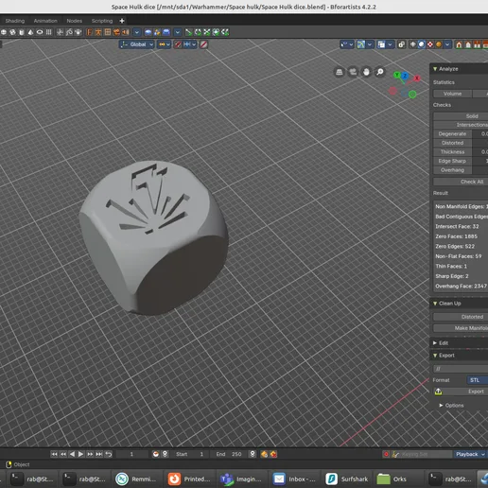Open the Global orientation dropdown
Screen dimensions: 488x488
137,44
